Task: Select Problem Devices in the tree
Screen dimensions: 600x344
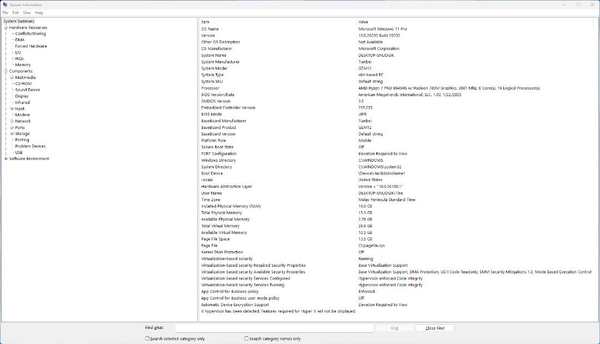Action: pos(31,146)
